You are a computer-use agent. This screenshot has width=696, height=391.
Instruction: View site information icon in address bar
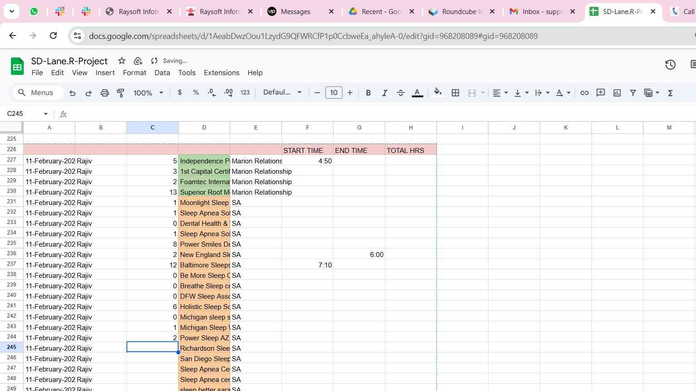tap(77, 36)
